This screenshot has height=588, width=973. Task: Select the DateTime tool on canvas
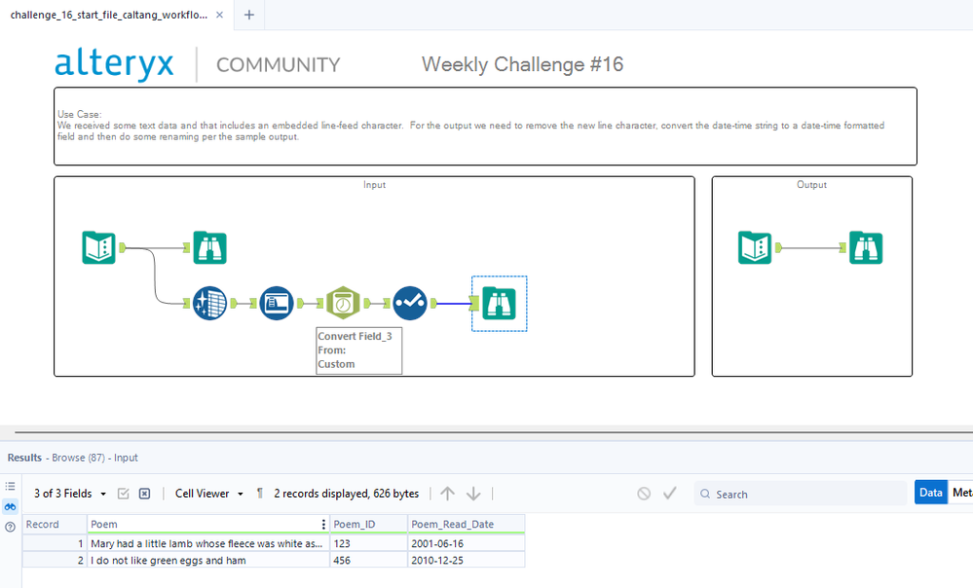[x=343, y=304]
